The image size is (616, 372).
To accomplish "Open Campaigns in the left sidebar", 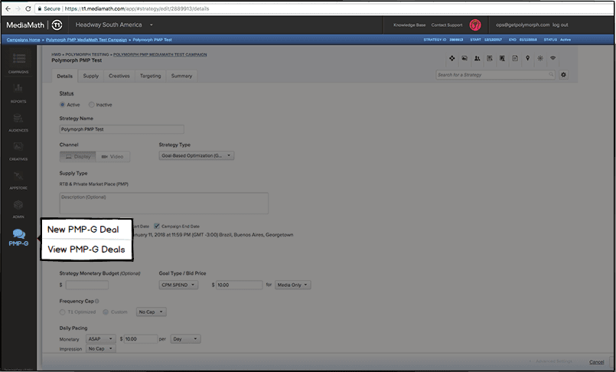I will coord(18,63).
